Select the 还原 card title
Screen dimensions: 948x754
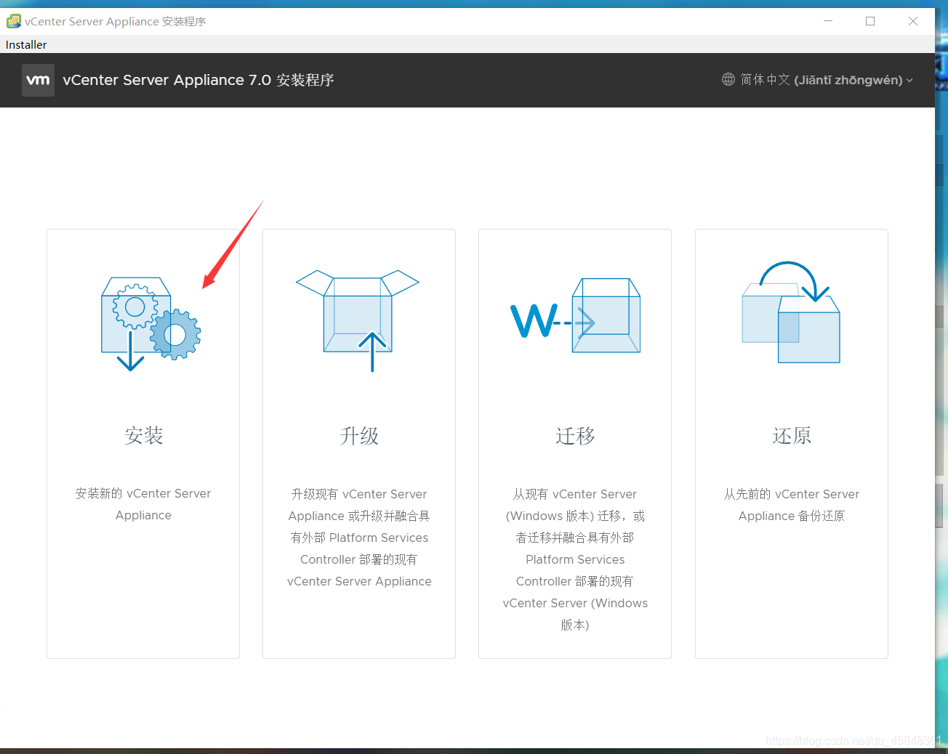792,435
